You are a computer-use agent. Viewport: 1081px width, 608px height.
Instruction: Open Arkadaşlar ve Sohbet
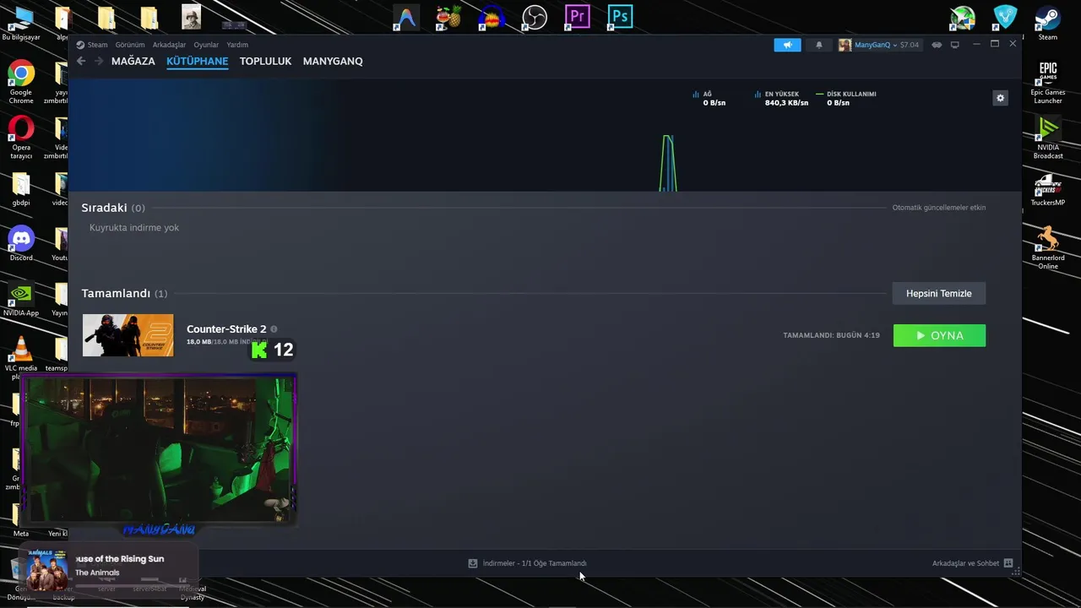point(965,563)
